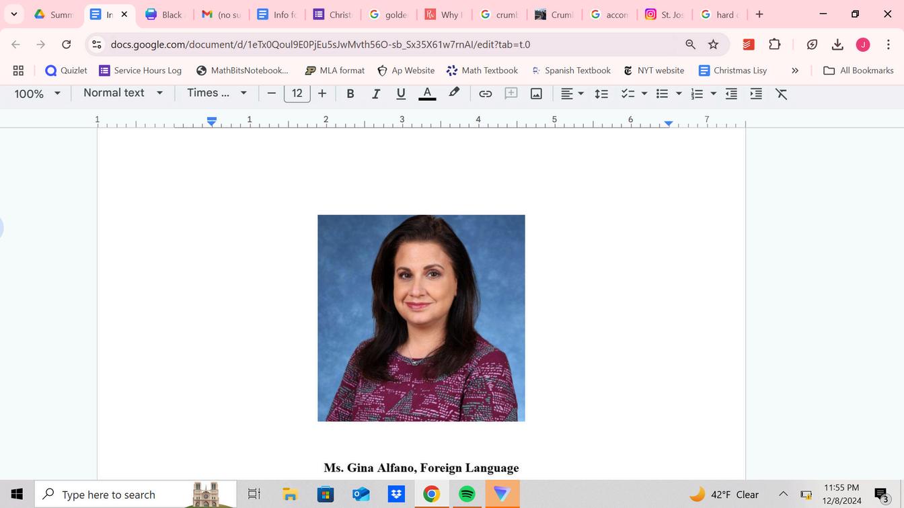904x508 pixels.
Task: Open the tab groups grid icon
Action: tap(18, 70)
